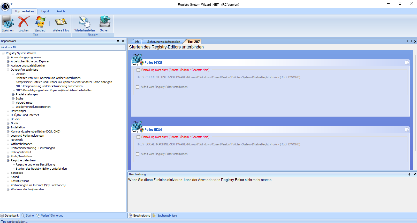The height and width of the screenshot is (223, 417).
Task: Click the HKEY_LOCAL_MACHINE registry path text
Action: coord(218,144)
